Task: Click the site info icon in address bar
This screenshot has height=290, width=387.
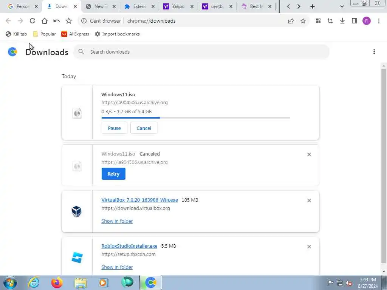Action: pyautogui.click(x=84, y=21)
